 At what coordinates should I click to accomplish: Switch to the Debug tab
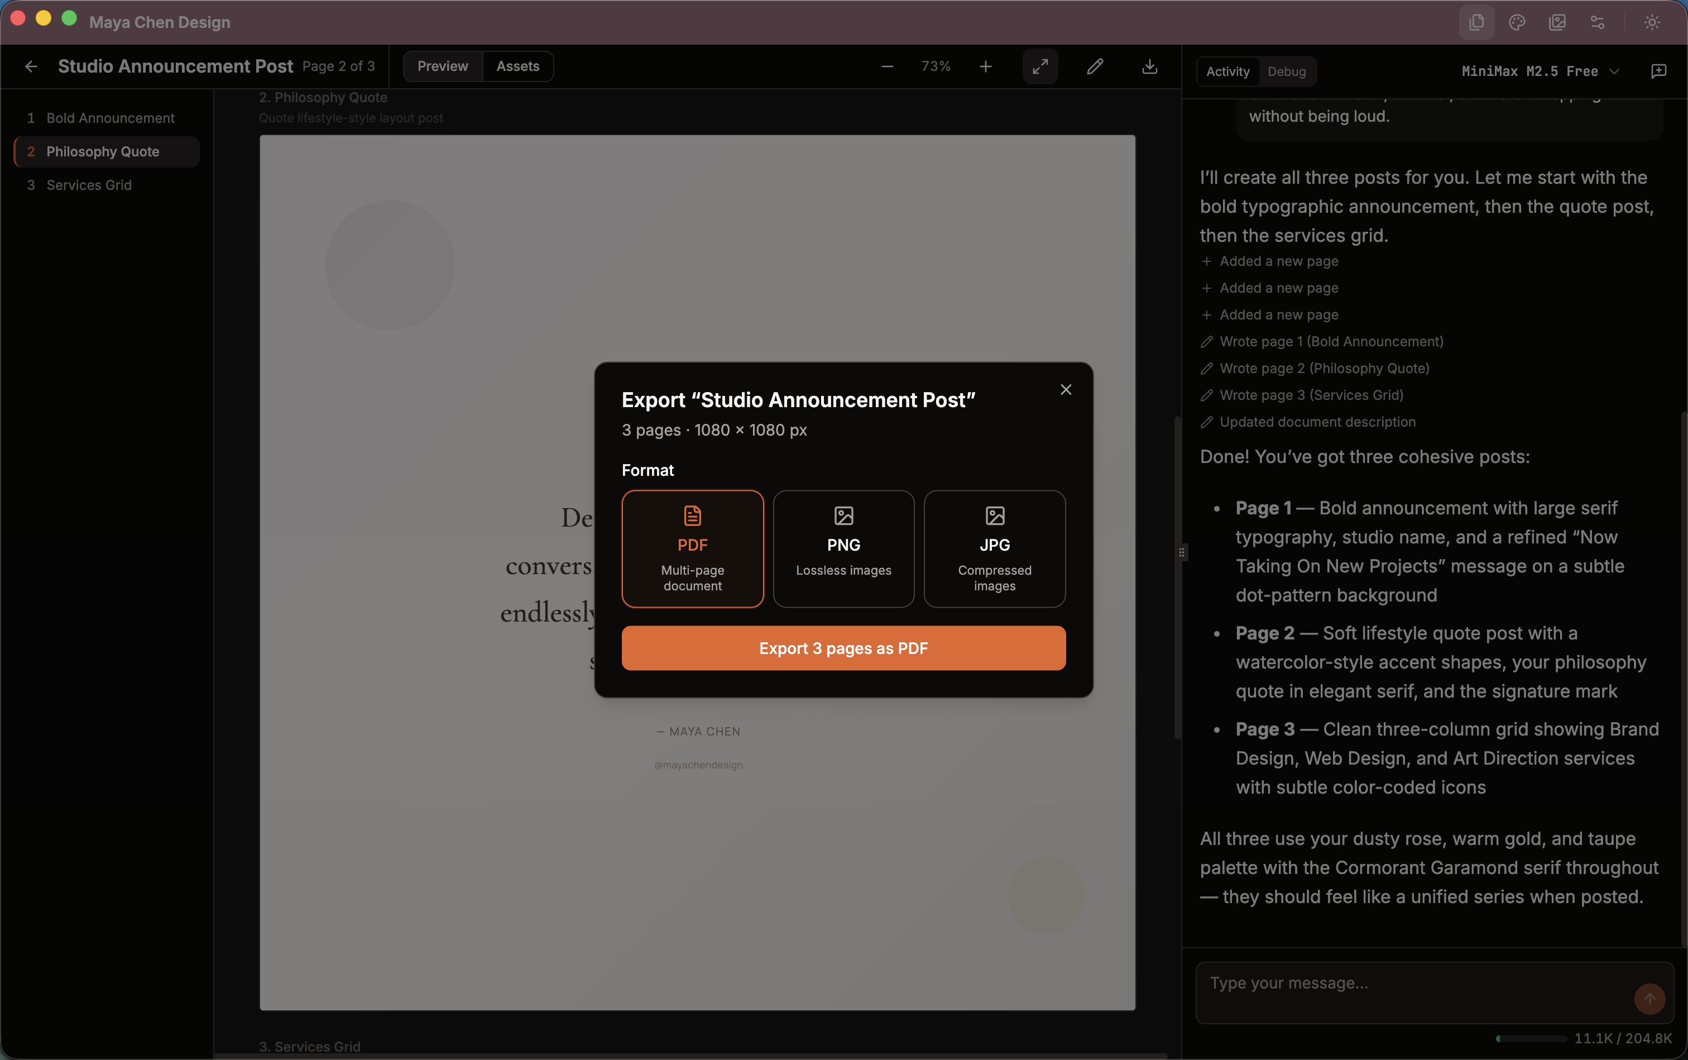1287,71
